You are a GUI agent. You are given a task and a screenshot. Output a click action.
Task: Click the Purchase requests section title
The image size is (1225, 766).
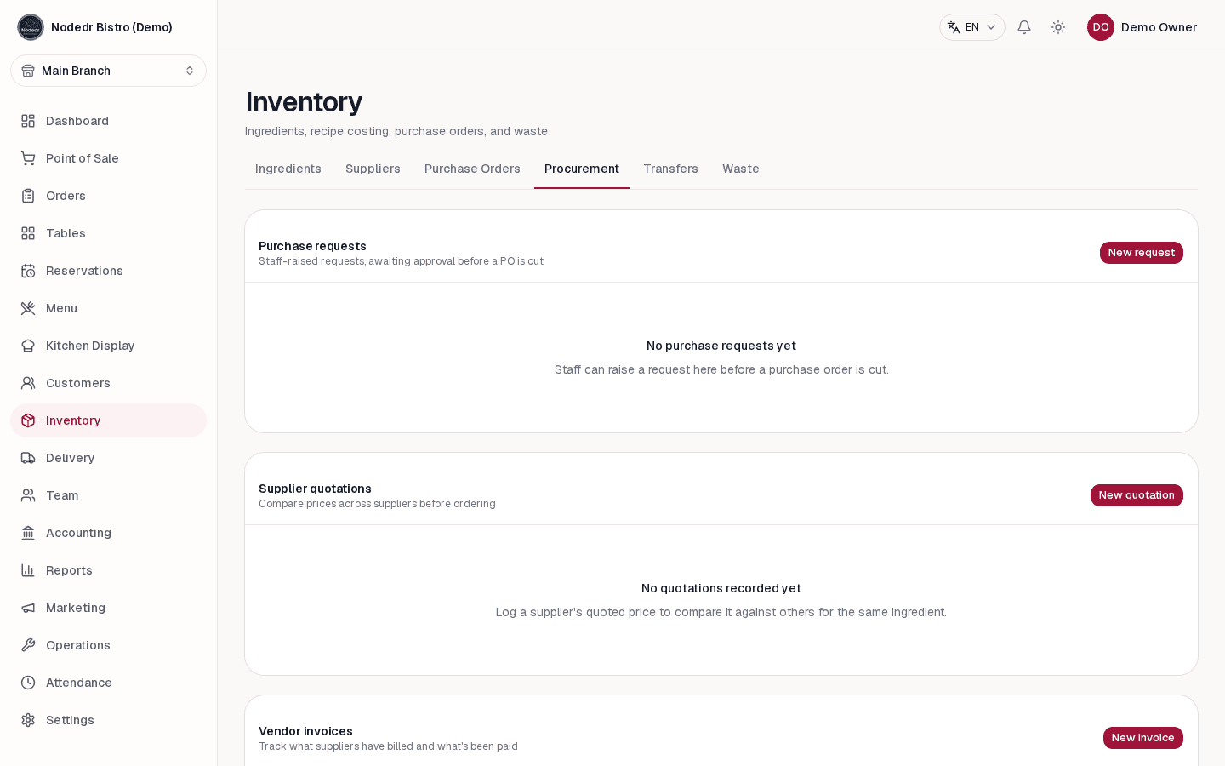tap(312, 246)
